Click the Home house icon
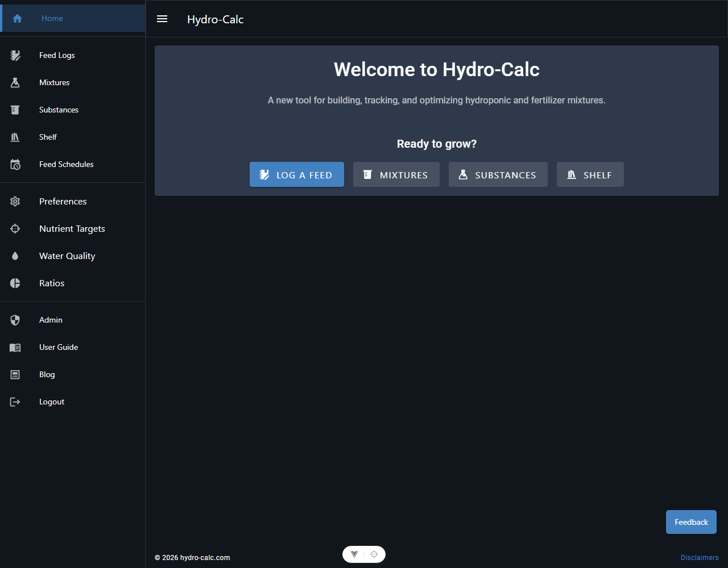The image size is (728, 568). 17,18
